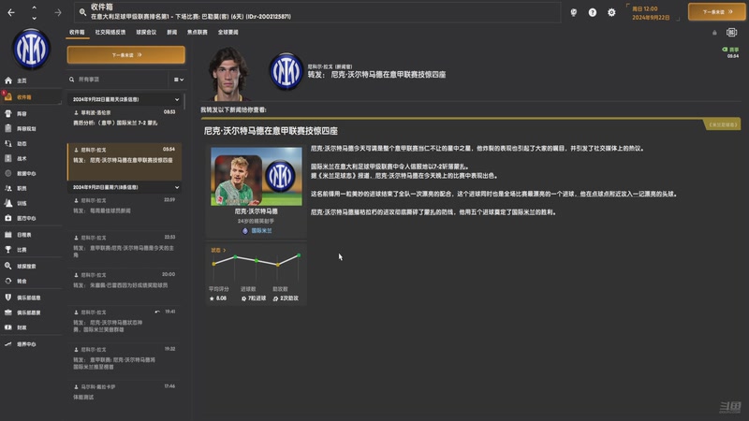The image size is (749, 421).
Task: Open the 收件箱 inbox sidebar icon
Action: coord(8,97)
